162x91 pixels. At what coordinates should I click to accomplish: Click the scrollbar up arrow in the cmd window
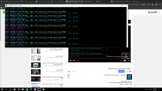tap(127, 8)
